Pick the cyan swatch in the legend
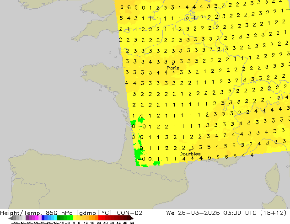 click(x=55, y=218)
